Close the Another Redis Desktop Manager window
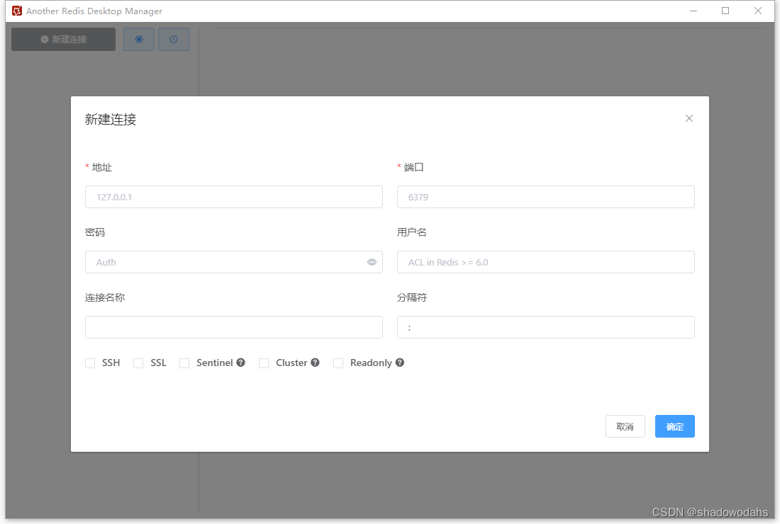The image size is (780, 524). coord(757,11)
